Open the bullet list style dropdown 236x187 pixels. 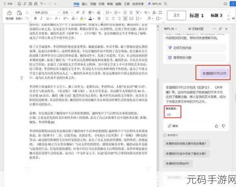[111, 13]
